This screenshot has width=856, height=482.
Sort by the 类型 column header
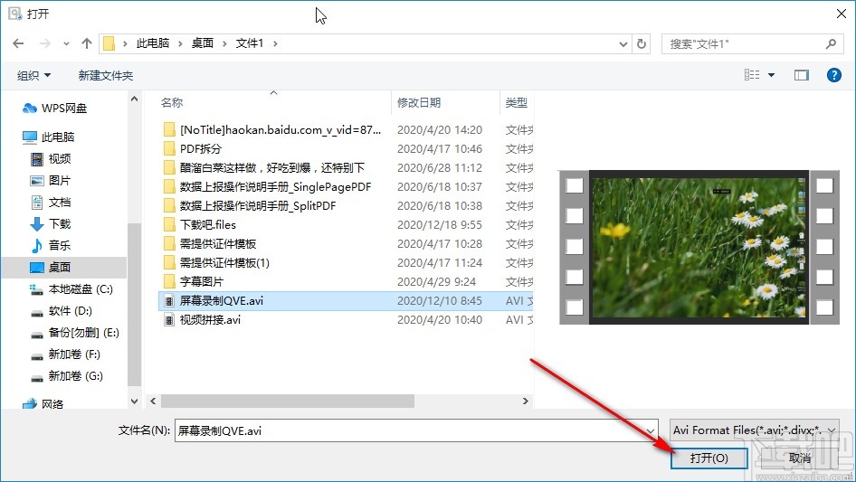click(x=516, y=102)
